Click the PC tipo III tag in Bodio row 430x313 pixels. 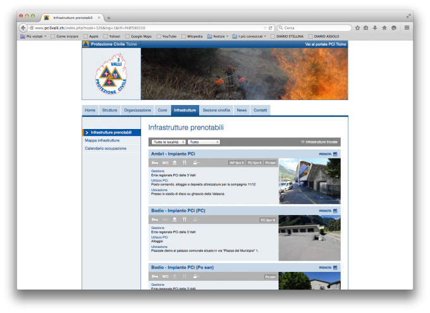click(x=267, y=220)
